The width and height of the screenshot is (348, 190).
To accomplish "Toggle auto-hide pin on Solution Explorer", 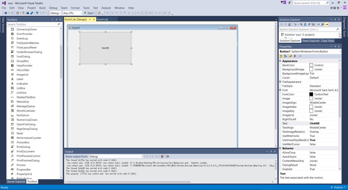I will click(x=335, y=20).
